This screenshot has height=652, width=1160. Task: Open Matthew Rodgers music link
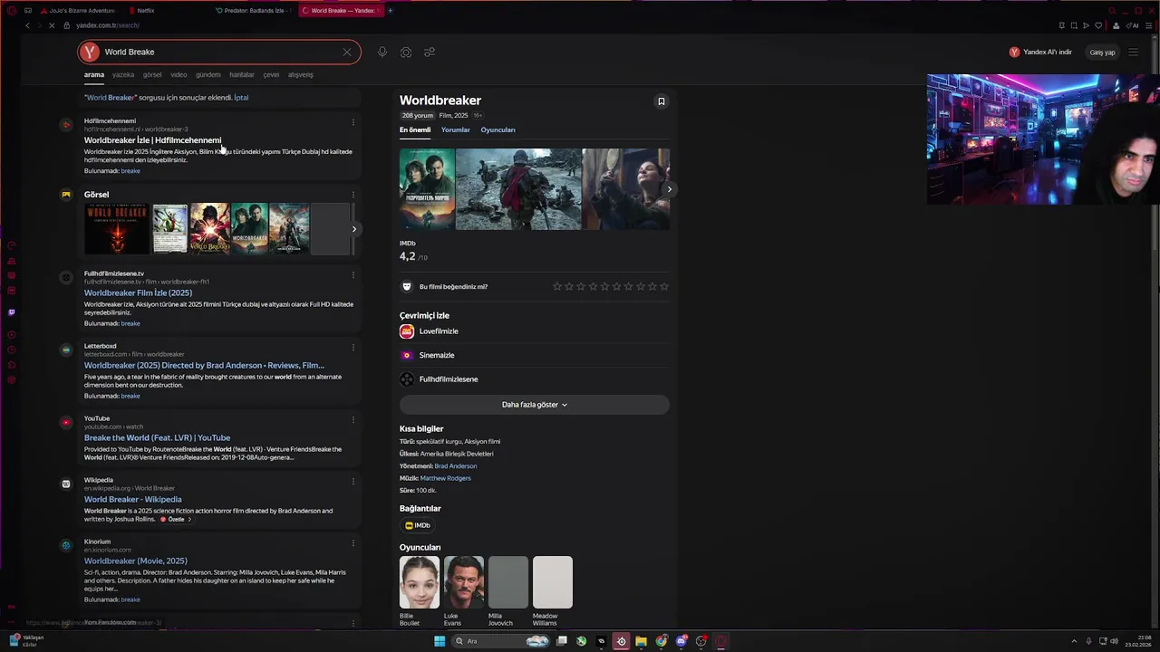(x=445, y=478)
